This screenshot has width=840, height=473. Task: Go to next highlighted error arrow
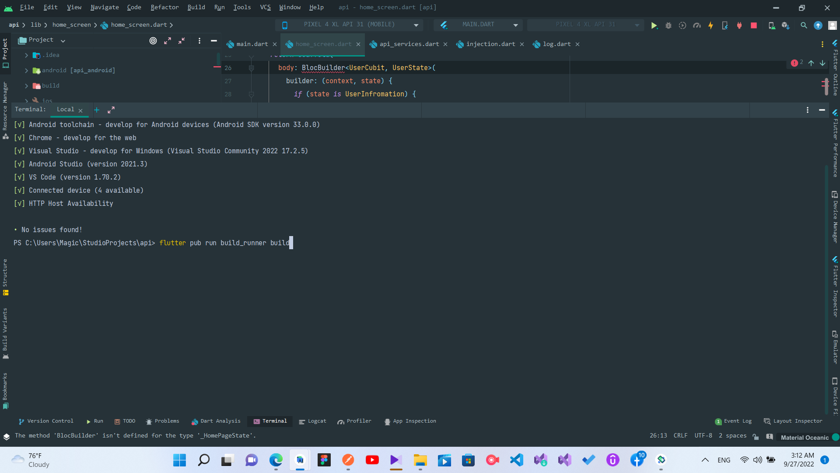coord(822,63)
